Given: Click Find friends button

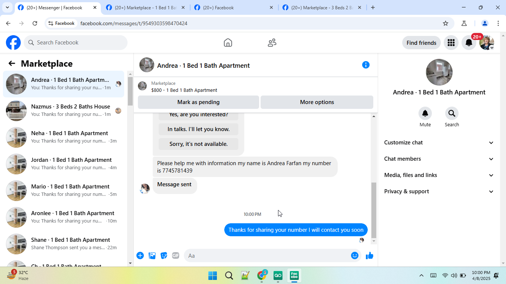Looking at the screenshot, I should pyautogui.click(x=421, y=43).
